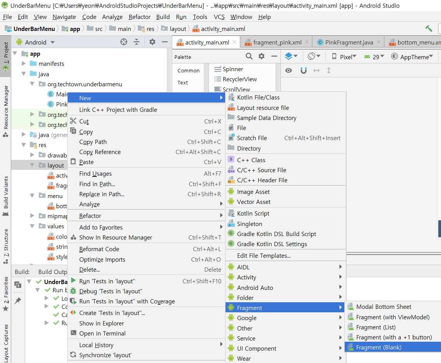The image size is (441, 363).
Task: Collapse the app module tree node
Action: (15, 53)
